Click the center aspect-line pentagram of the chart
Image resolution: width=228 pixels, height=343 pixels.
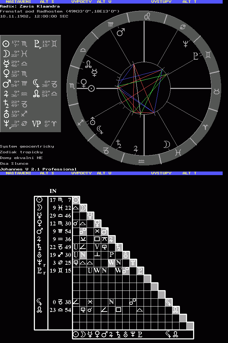(143, 89)
